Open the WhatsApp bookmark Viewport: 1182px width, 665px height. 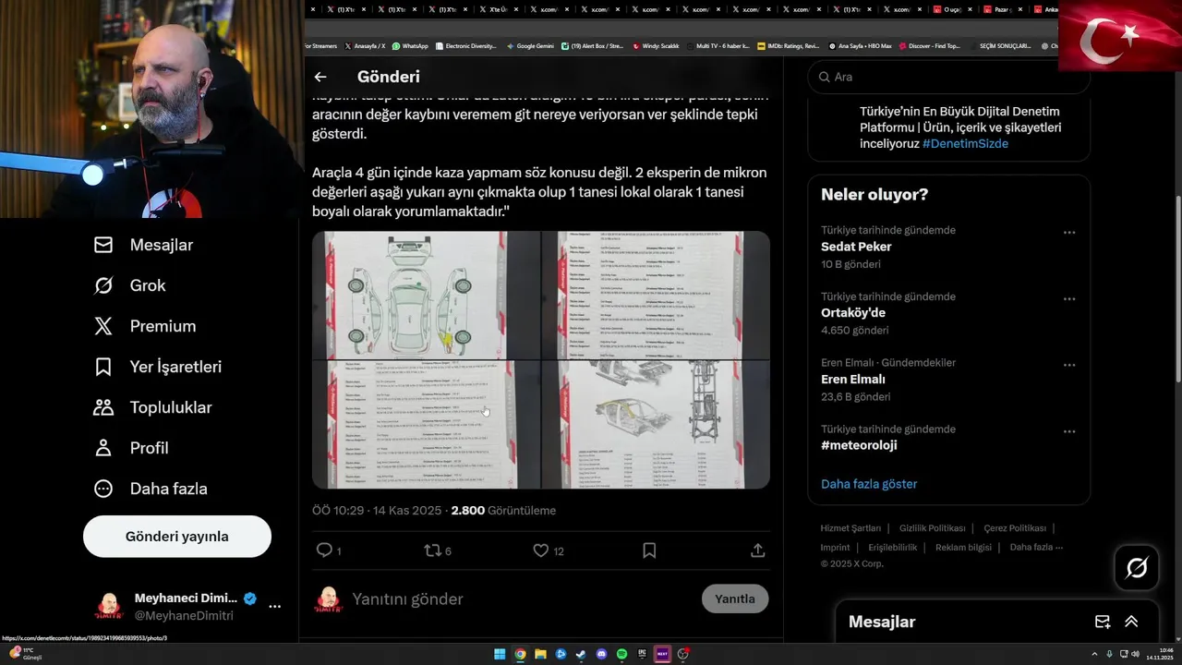(x=410, y=45)
